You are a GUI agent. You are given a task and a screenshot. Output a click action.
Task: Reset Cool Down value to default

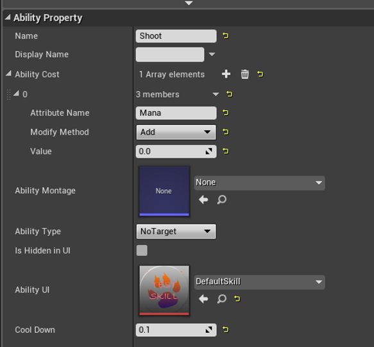point(226,330)
